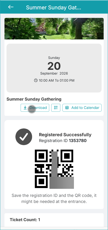Open the park banner image
Screen dimensions: 108x230
coord(54,29)
